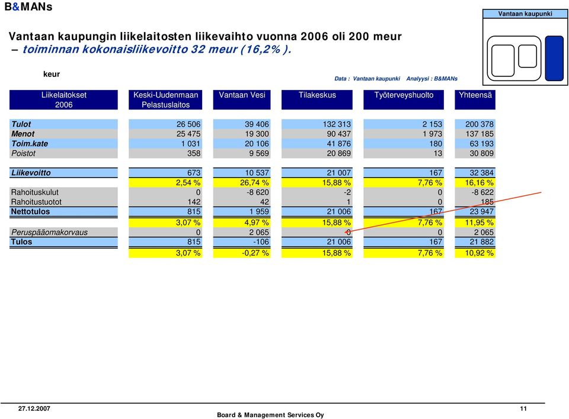The image size is (569, 419).
Task: Select the Toim.kate value '20 106'
Action: pyautogui.click(x=257, y=144)
